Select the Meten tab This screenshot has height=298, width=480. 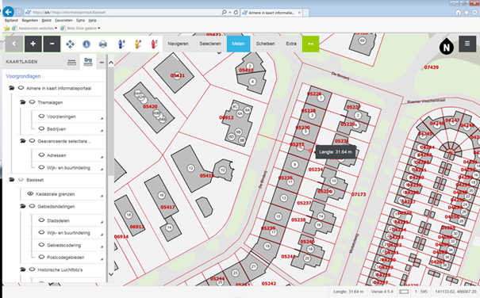(239, 44)
